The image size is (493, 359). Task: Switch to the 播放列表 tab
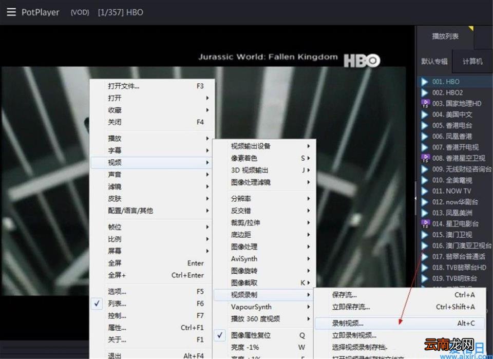coord(445,36)
